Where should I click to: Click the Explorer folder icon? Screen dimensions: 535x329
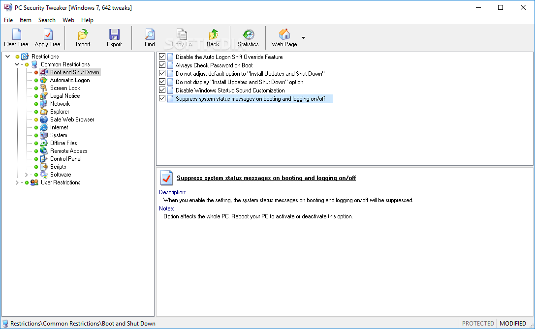43,112
